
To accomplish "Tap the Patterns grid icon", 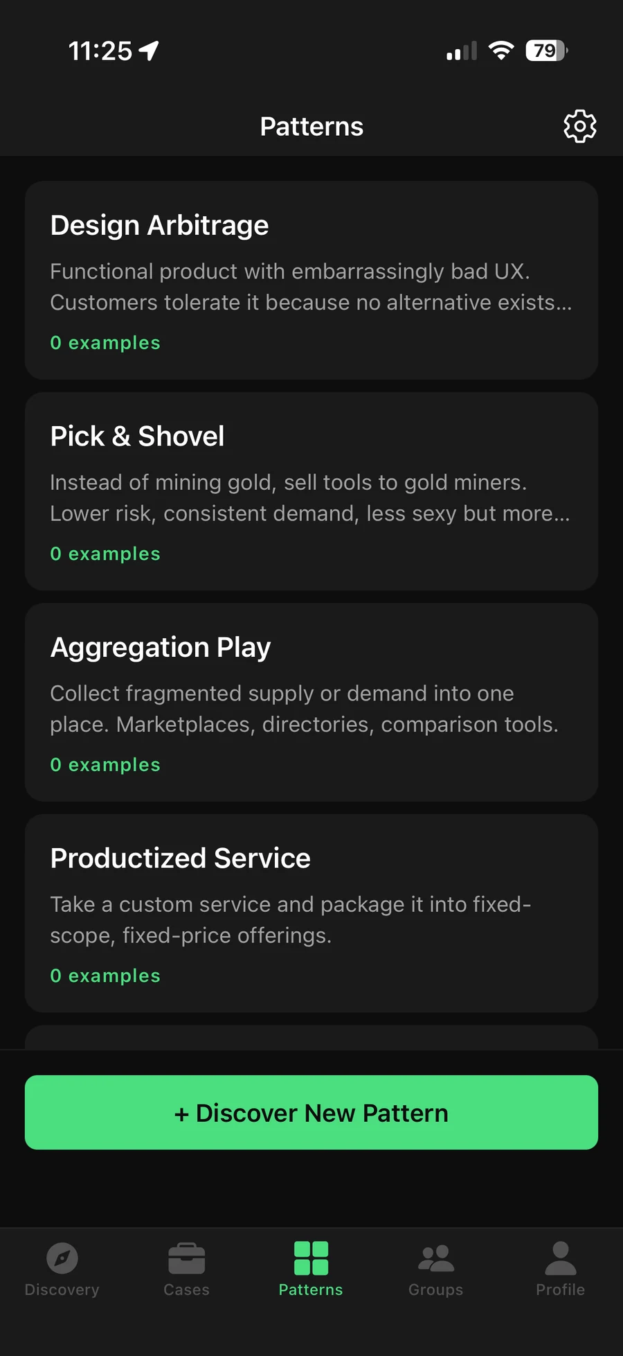I will pos(311,1258).
